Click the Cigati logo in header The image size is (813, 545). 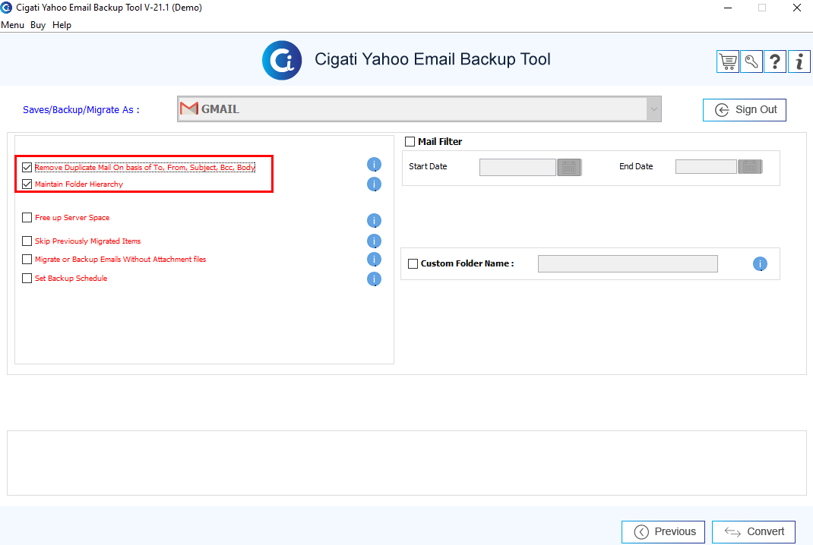point(282,61)
